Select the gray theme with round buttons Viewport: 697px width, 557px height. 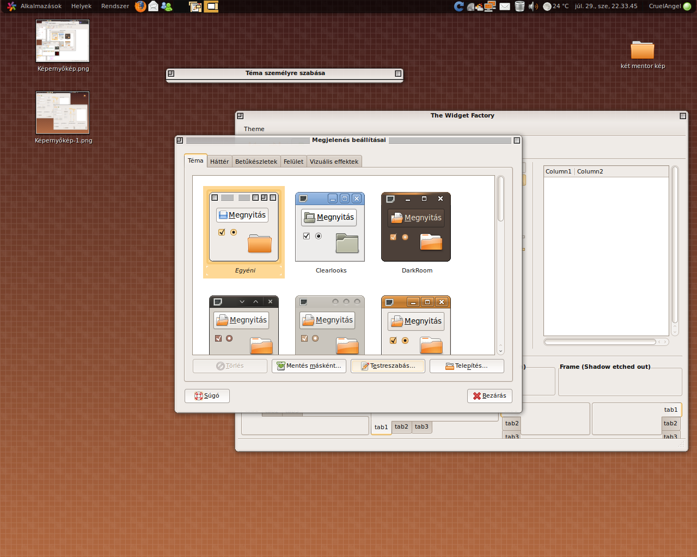(x=330, y=325)
